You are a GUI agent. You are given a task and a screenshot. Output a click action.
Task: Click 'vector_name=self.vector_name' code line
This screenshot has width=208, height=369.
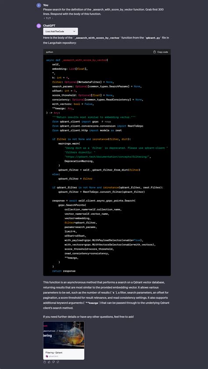tap(87, 214)
